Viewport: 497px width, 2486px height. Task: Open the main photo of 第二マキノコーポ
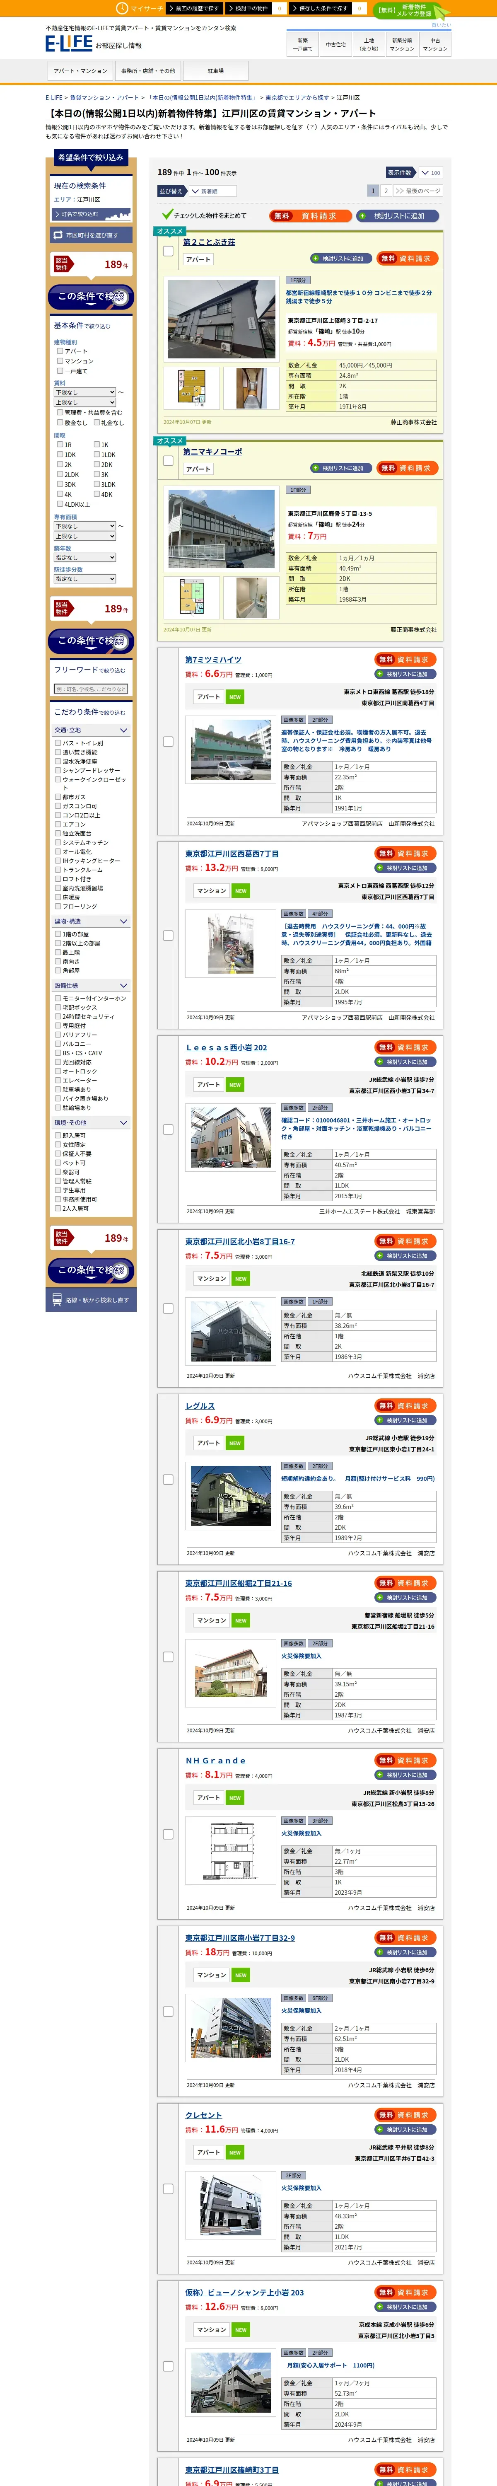click(x=221, y=528)
